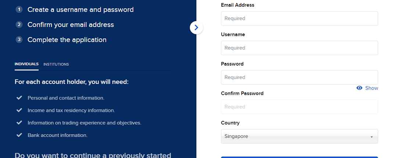This screenshot has width=397, height=158.
Task: Click checkmark beside trading experience and objectives
Action: coord(19,123)
